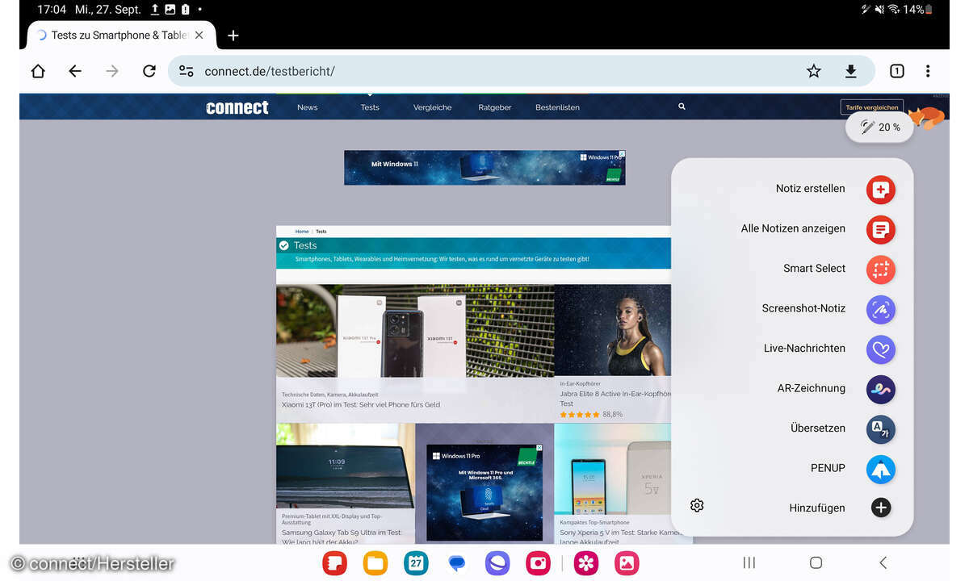Open Samsung Notes app in taskbar
969x581 pixels.
(334, 562)
